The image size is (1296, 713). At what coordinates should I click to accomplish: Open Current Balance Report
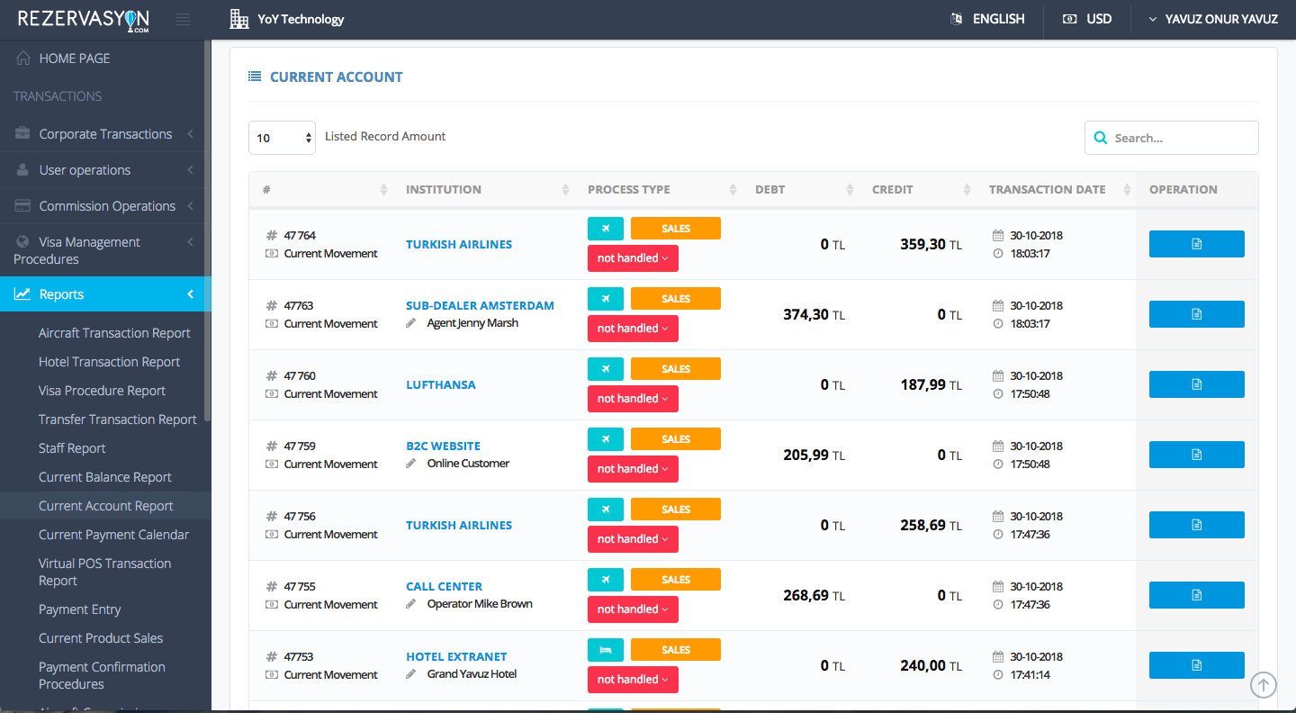point(105,477)
